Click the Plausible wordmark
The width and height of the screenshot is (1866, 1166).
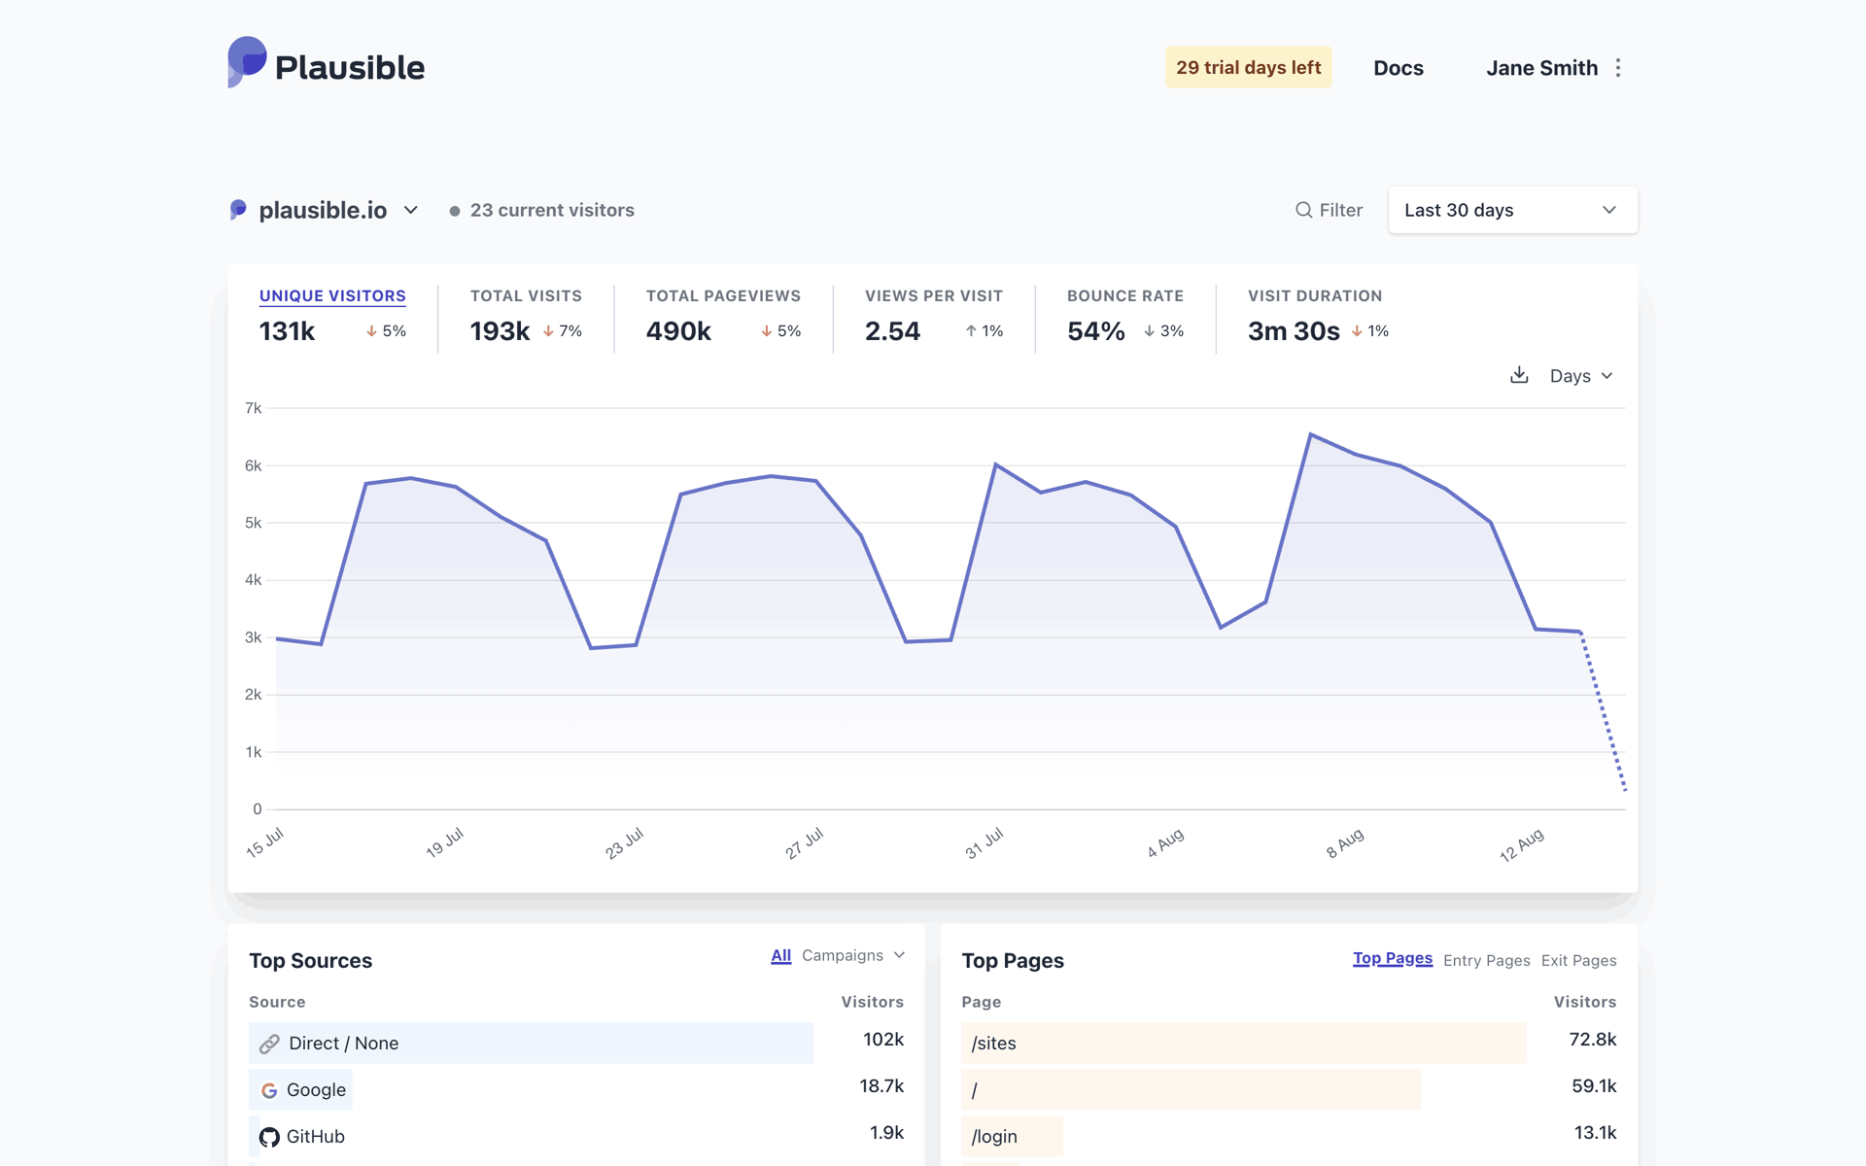(x=350, y=68)
